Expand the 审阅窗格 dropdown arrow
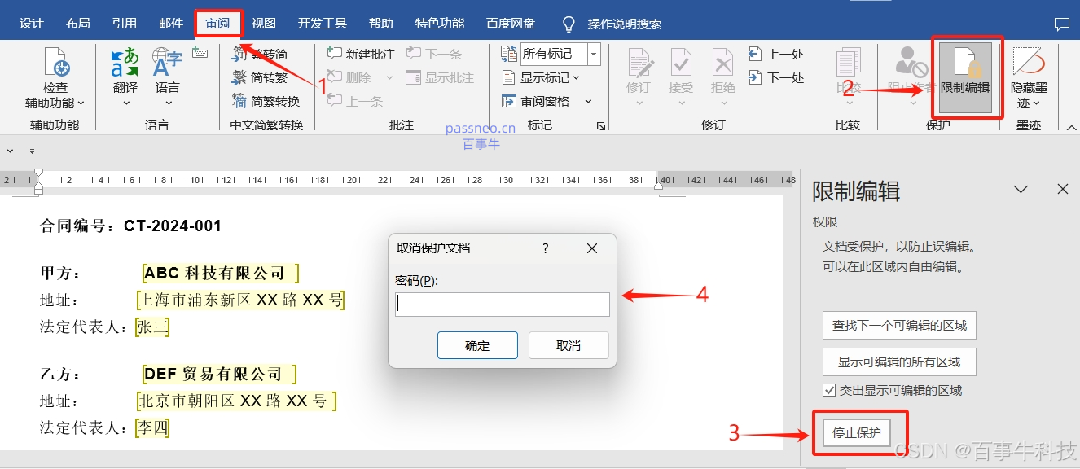 click(x=588, y=102)
